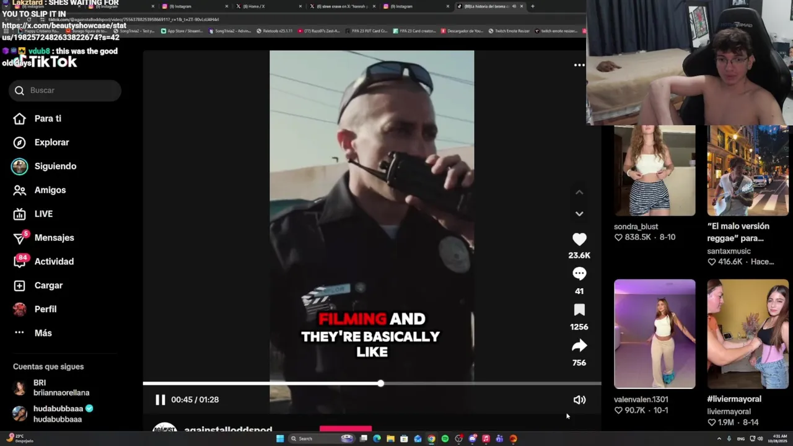Click the streamer webcam overlay
This screenshot has height=446, width=793.
690,62
